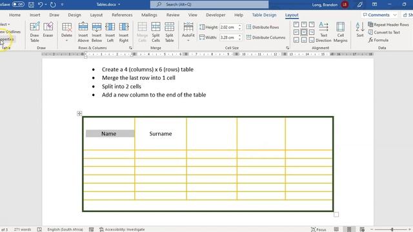Activate the table Eraser tool
Viewport: 413px width, 232px height.
[48, 30]
